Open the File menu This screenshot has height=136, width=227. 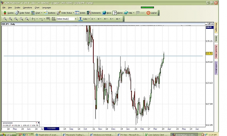(x=4, y=8)
